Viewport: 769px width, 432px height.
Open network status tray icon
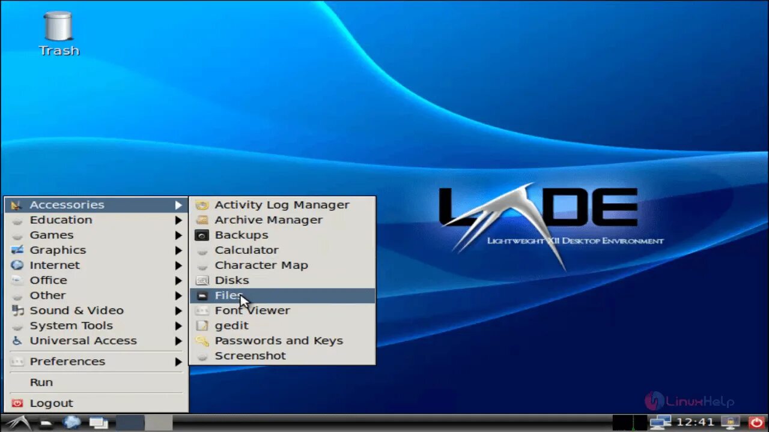click(x=660, y=422)
